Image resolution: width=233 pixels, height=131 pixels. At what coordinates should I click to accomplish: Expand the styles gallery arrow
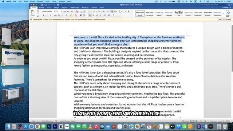(224, 13)
